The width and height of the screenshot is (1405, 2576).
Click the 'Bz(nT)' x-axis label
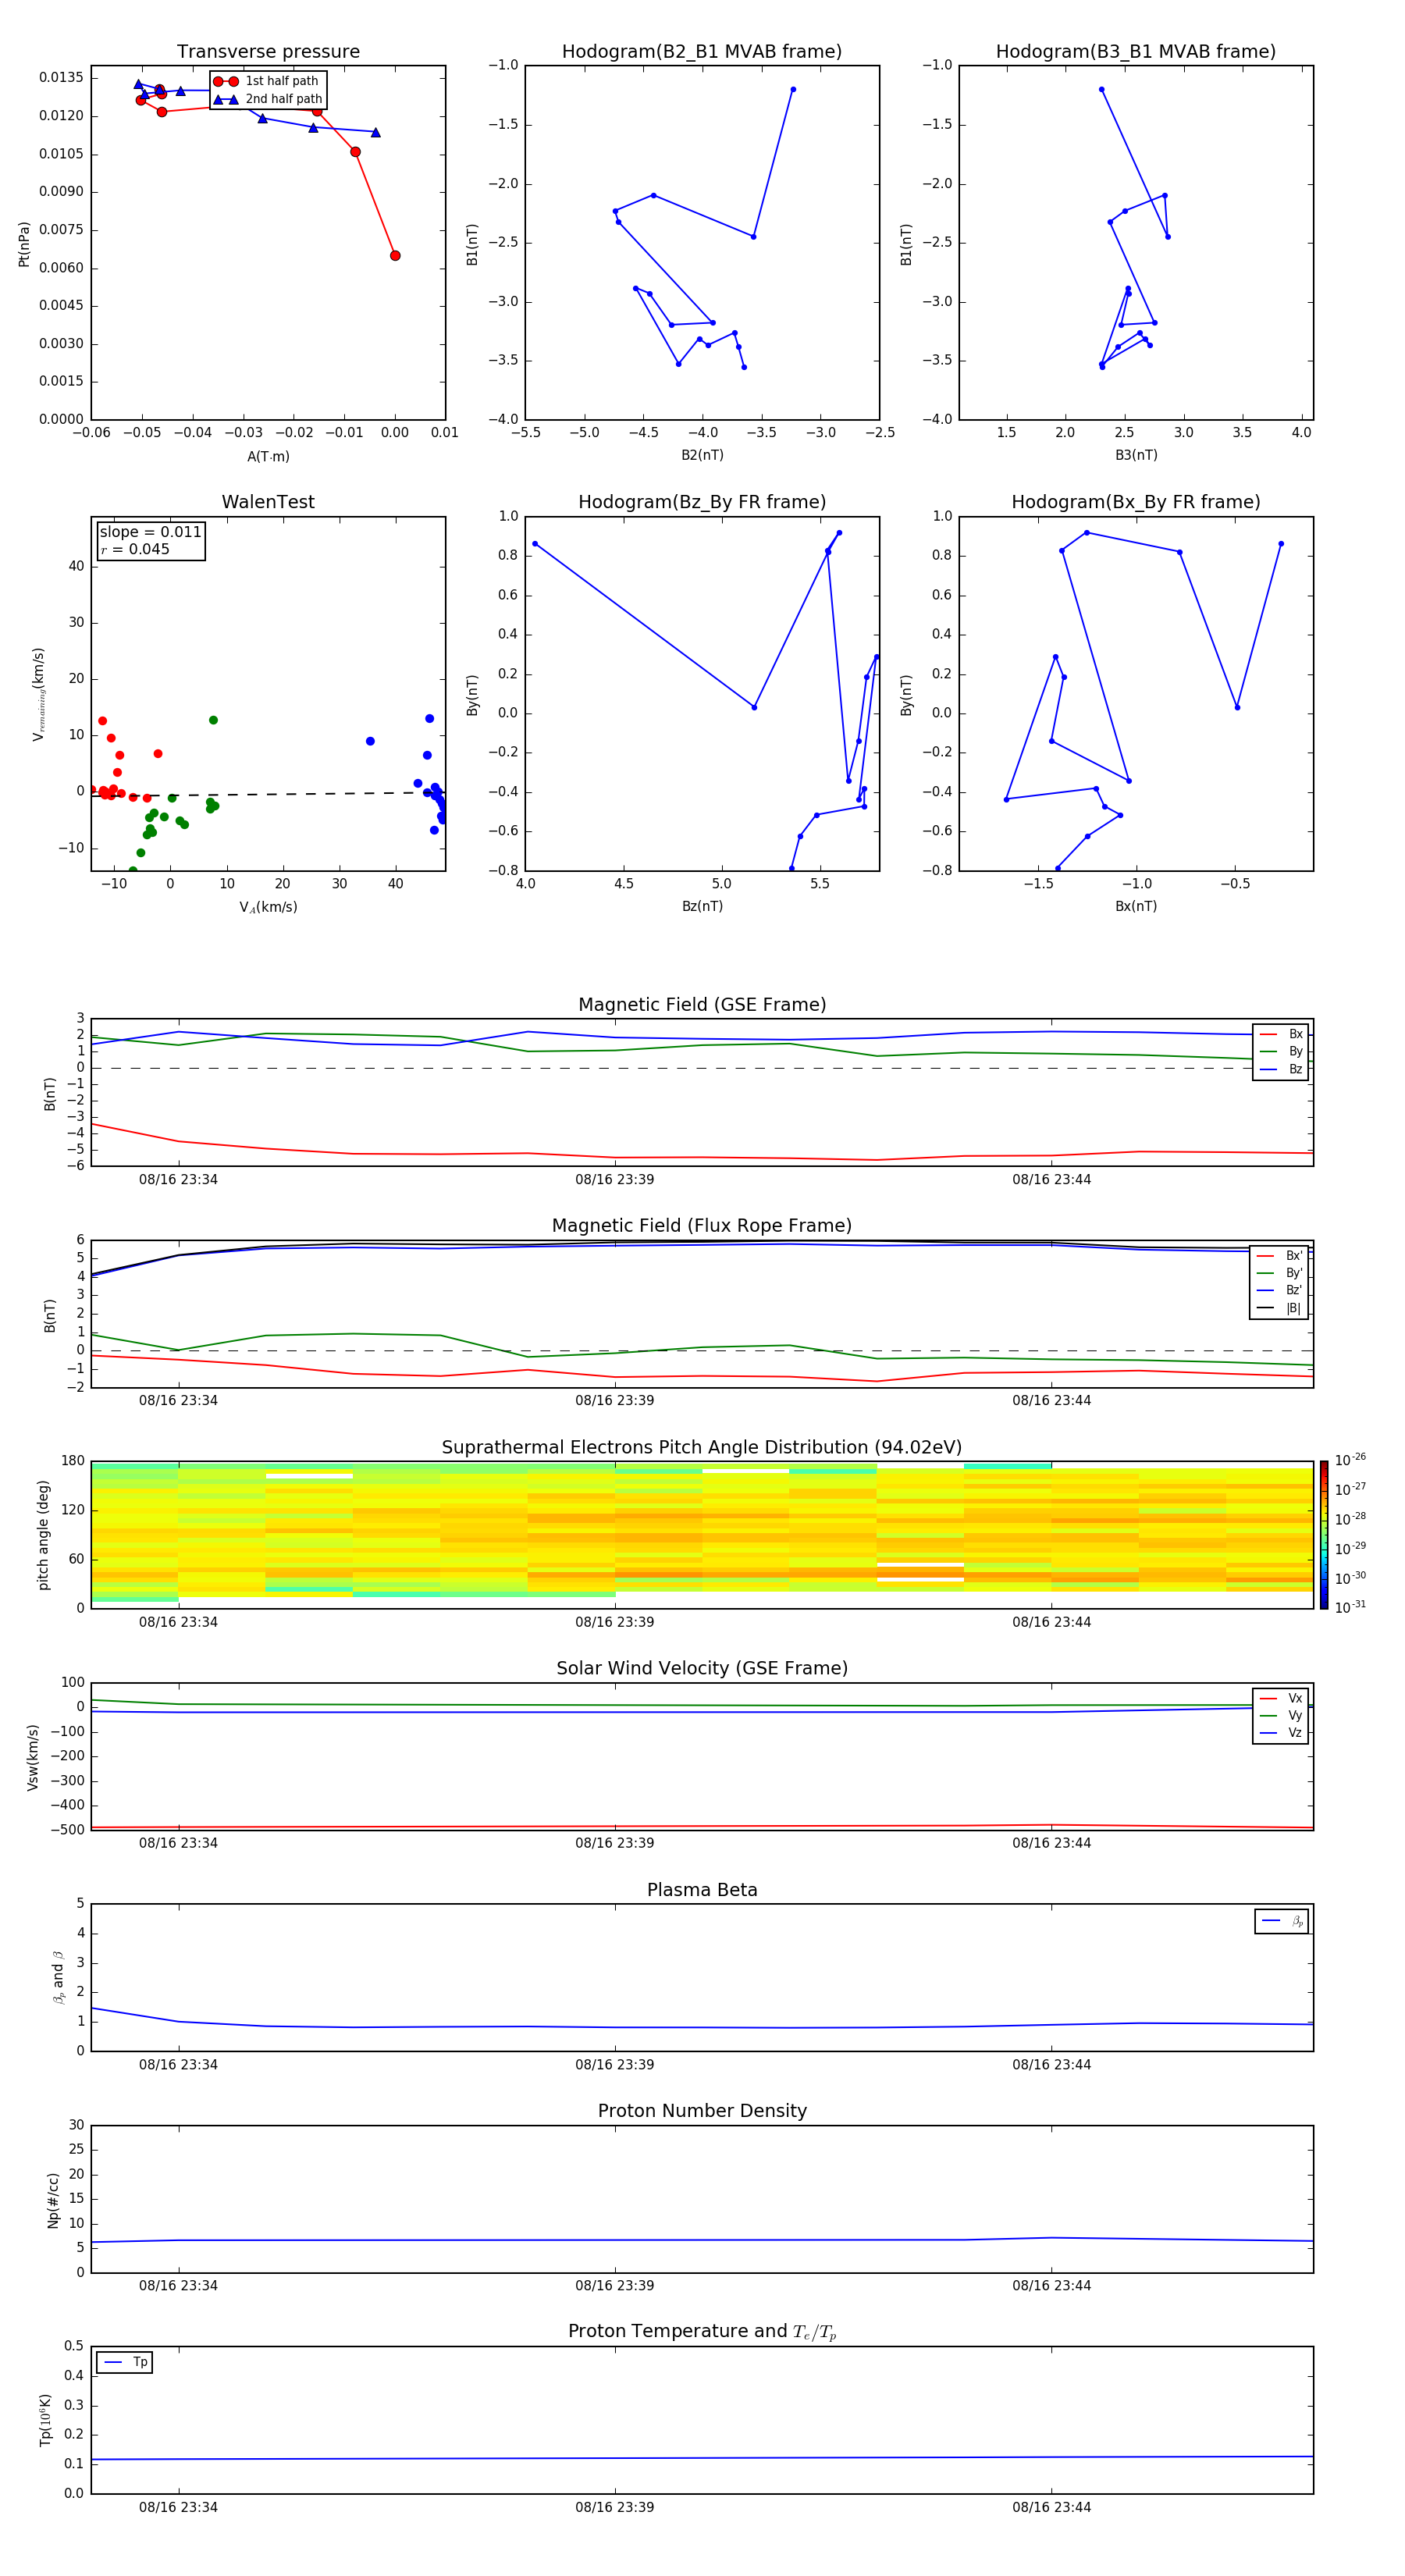702,906
